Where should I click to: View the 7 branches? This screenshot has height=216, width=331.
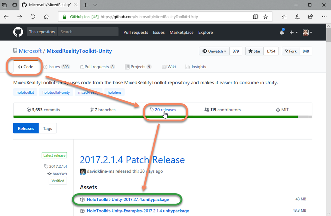click(103, 110)
